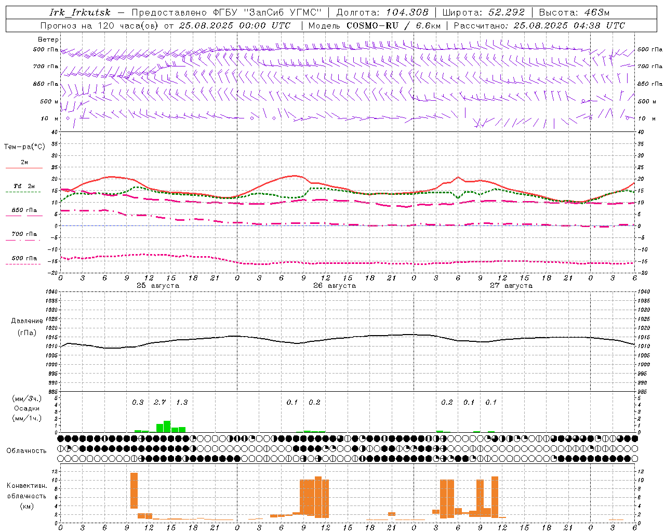
Task: Click the (гПа) pressure unit label
Action: [x=27, y=333]
